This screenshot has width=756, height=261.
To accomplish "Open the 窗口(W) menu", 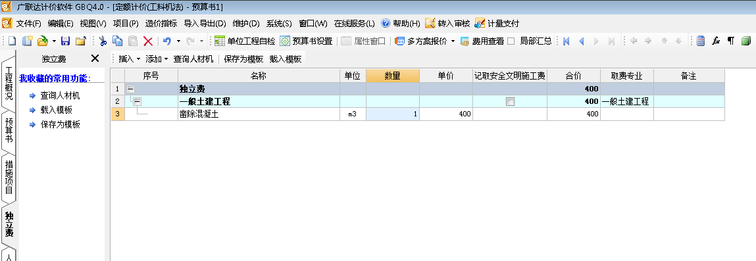I will [x=313, y=23].
